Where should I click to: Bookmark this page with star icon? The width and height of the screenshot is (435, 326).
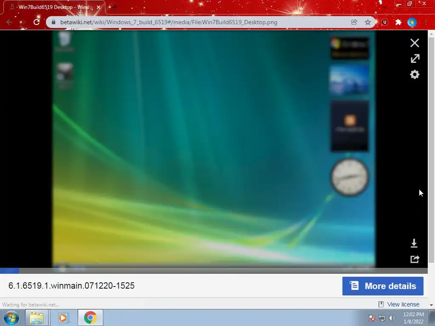click(x=367, y=22)
